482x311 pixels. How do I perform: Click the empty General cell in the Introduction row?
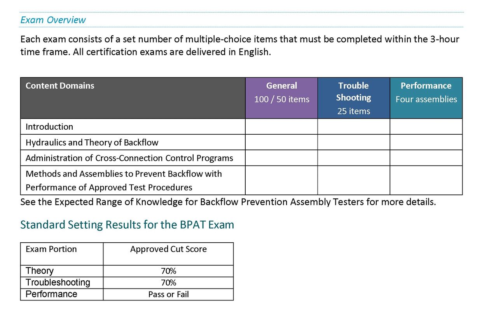[281, 127]
